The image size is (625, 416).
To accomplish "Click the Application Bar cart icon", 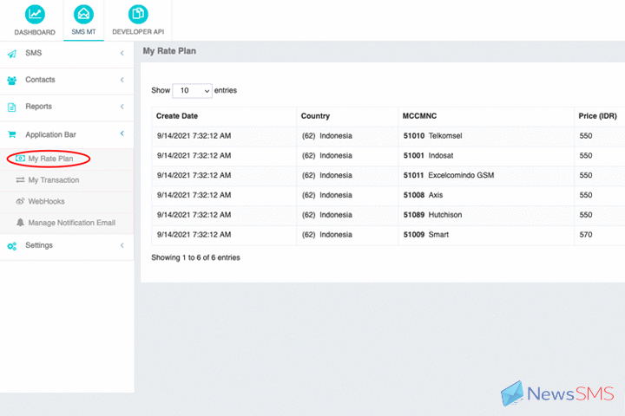I will (12, 135).
